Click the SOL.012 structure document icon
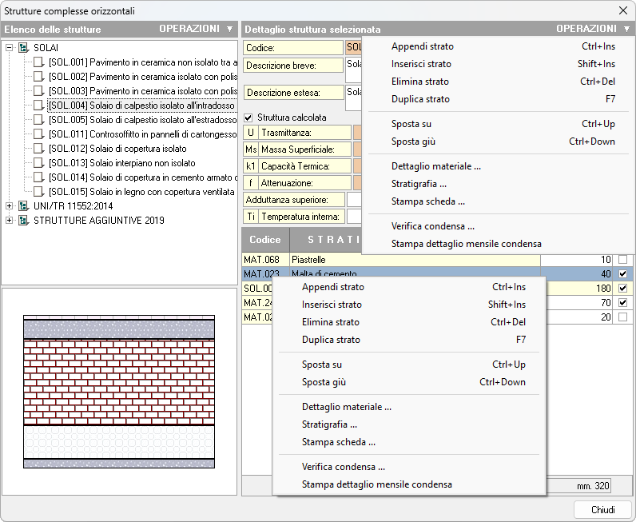Viewport: 636px width, 522px height. (38, 149)
